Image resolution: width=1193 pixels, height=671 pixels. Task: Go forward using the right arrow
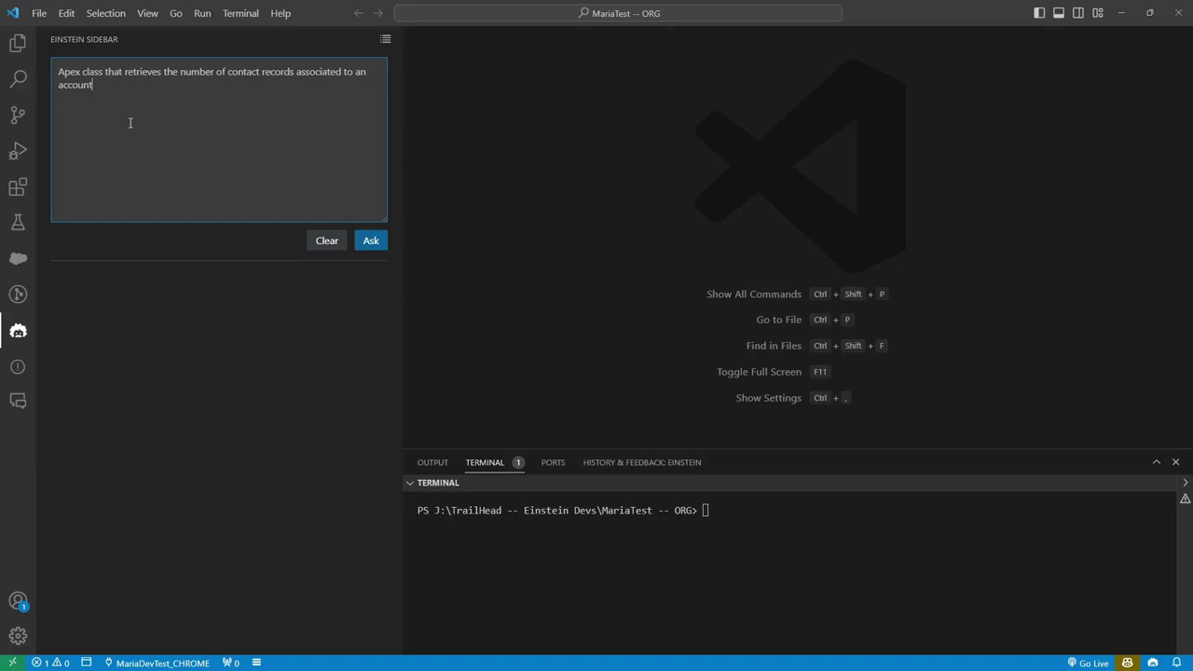378,13
